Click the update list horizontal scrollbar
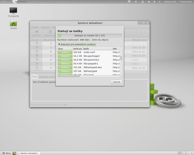This screenshot has width=194, height=155. pos(43,72)
